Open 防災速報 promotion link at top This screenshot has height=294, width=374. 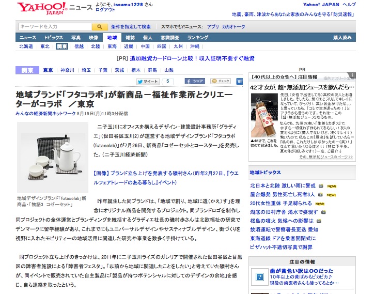pyautogui.click(x=294, y=14)
